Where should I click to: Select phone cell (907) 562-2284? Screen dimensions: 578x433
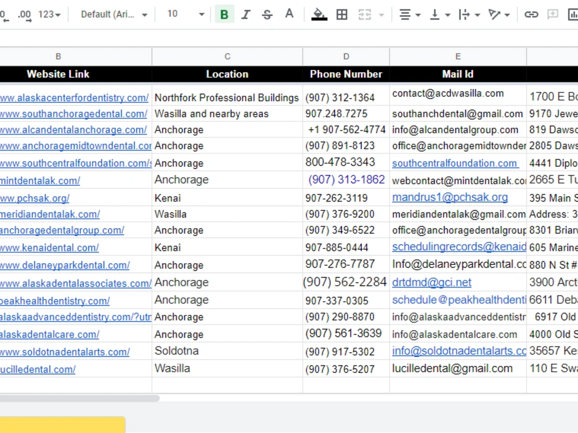pyautogui.click(x=346, y=282)
